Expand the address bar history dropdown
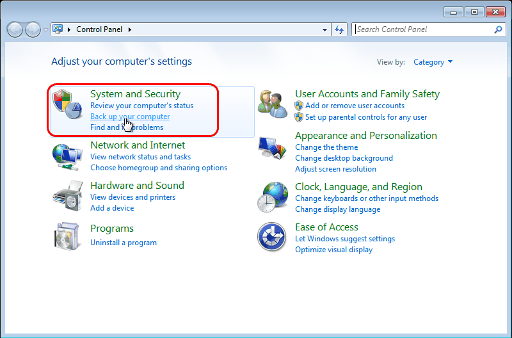The image size is (512, 338). pos(324,29)
